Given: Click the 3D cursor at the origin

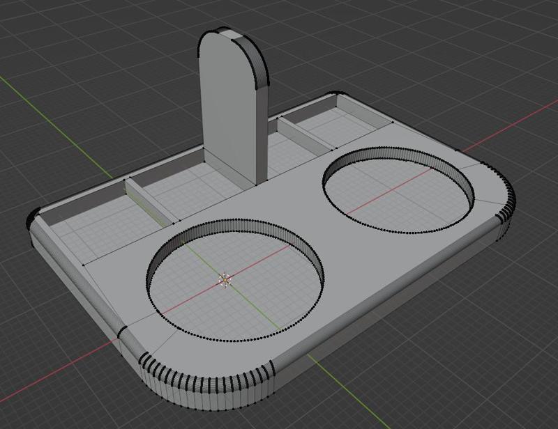Looking at the screenshot, I should [225, 280].
